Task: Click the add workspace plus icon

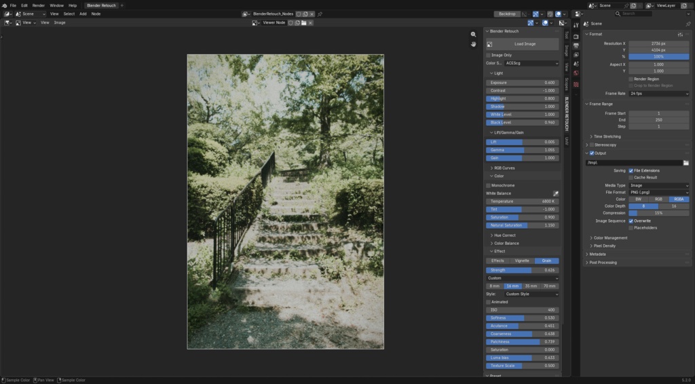Action: pos(122,5)
